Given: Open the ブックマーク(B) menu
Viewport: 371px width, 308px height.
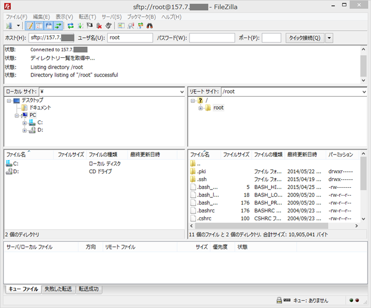Looking at the screenshot, I should pyautogui.click(x=142, y=17).
